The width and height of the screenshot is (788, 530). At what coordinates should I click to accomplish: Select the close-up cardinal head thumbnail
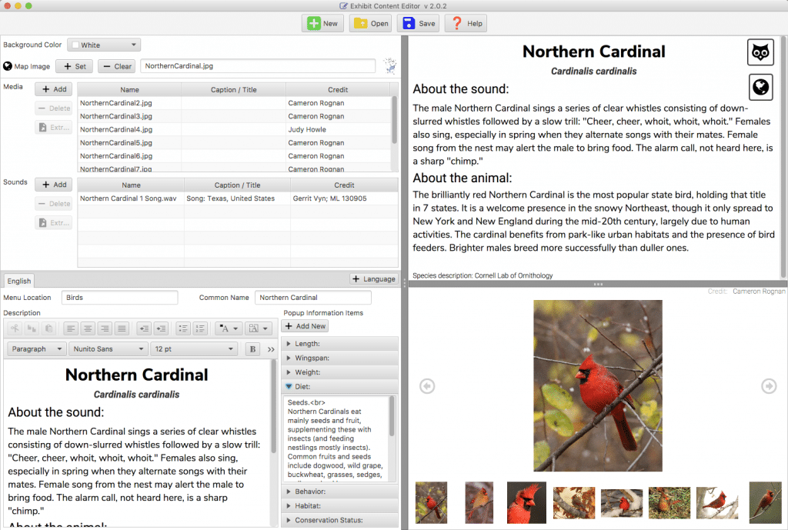526,502
